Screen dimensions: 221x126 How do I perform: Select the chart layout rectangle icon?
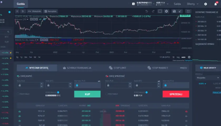(160, 11)
